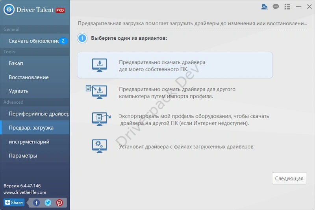315x210 pixels.
Task: Open Скачать обновление section
Action: pos(35,41)
